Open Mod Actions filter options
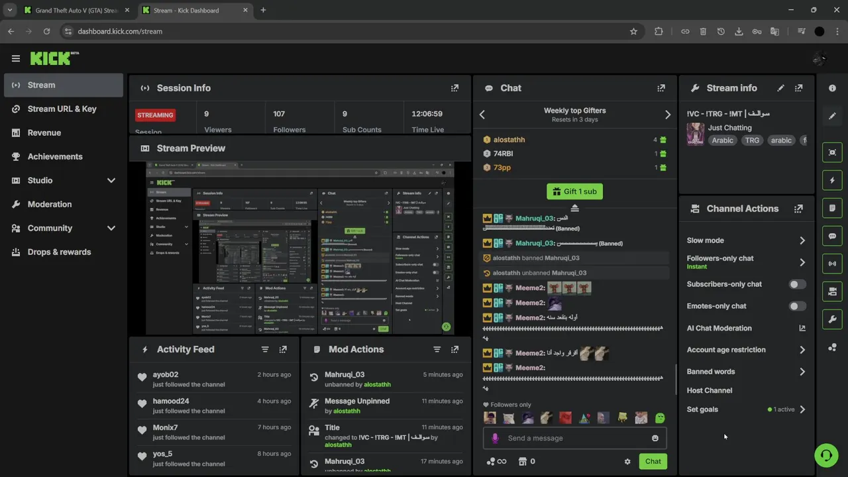This screenshot has height=477, width=848. pyautogui.click(x=437, y=349)
